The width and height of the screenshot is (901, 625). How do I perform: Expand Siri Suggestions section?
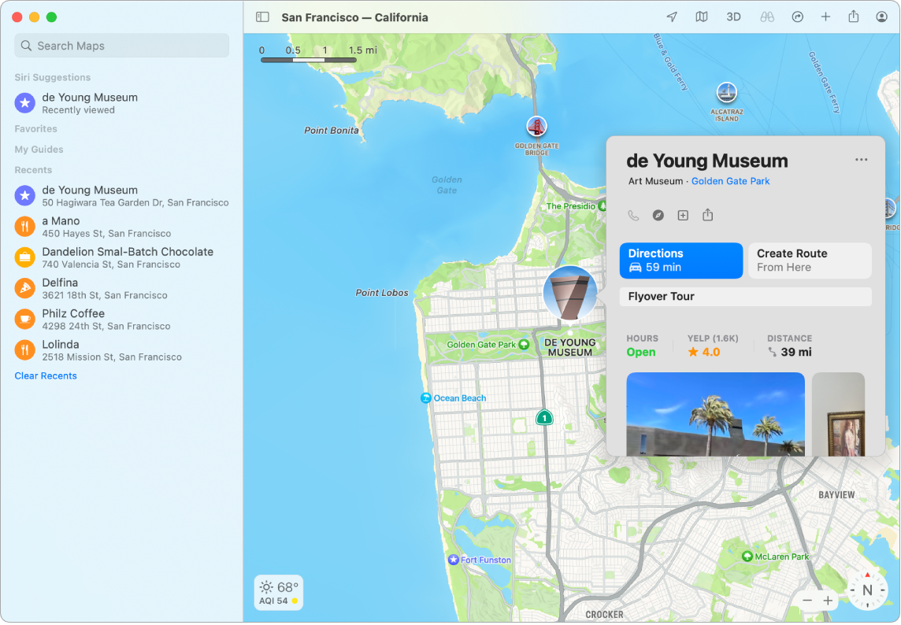point(52,77)
